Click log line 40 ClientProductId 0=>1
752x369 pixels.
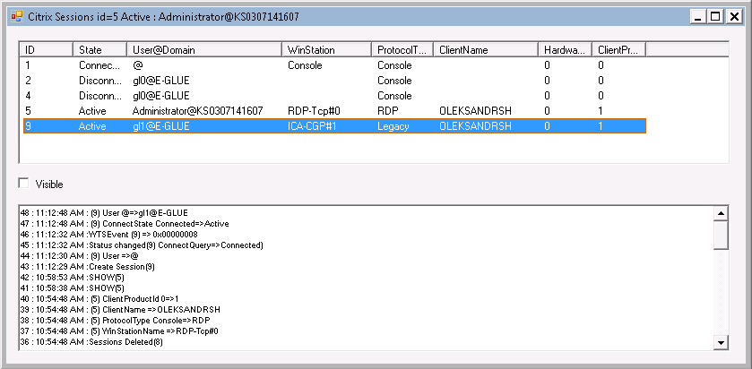coord(99,298)
